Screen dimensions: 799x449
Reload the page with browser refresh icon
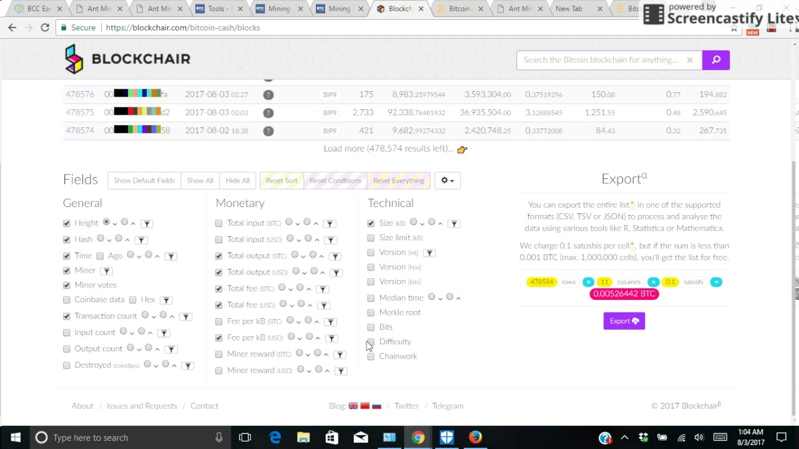[x=45, y=27]
